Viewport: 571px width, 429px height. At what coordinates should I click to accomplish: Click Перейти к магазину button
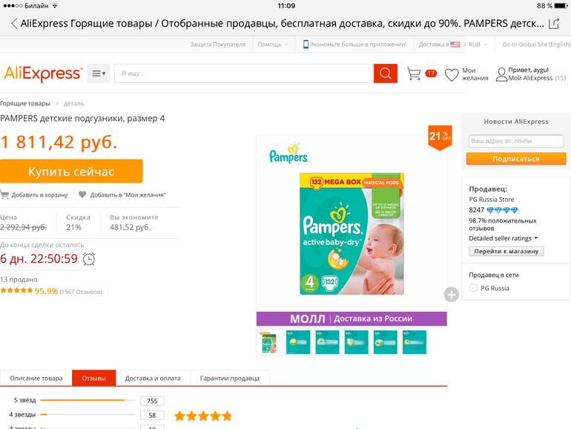(x=506, y=251)
